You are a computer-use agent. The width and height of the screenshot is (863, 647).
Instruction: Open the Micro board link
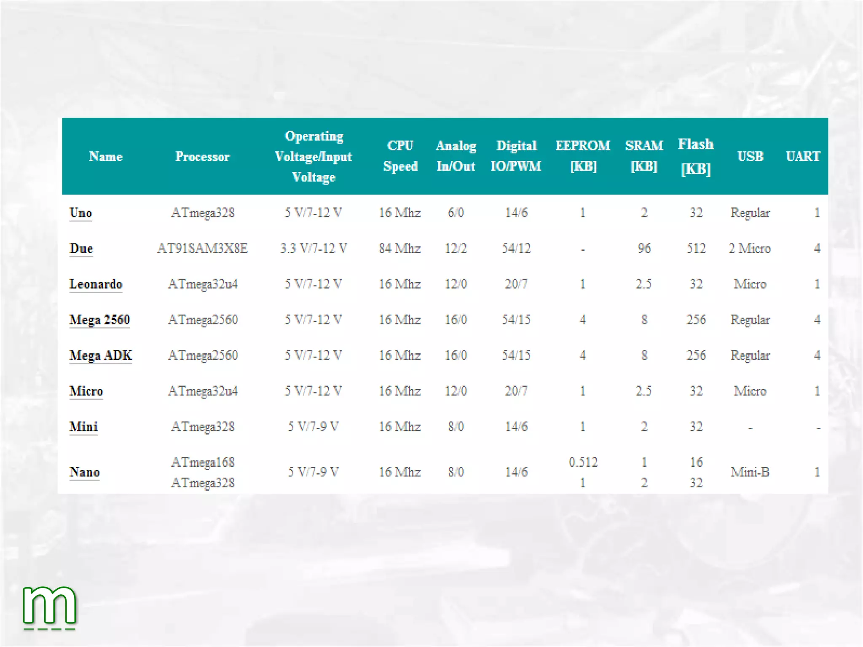86,391
